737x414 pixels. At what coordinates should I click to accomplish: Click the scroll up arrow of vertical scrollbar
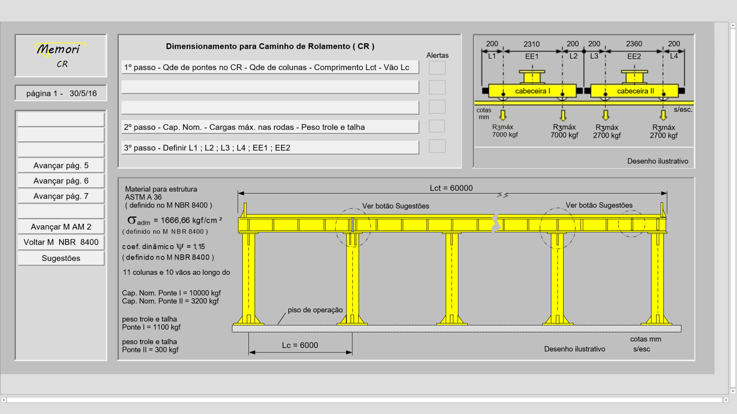click(x=733, y=25)
